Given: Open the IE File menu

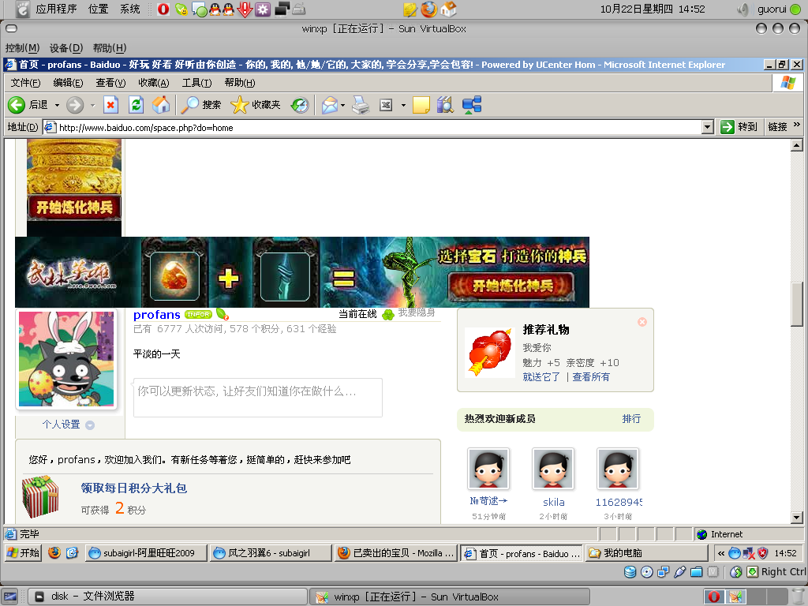Looking at the screenshot, I should (x=25, y=83).
